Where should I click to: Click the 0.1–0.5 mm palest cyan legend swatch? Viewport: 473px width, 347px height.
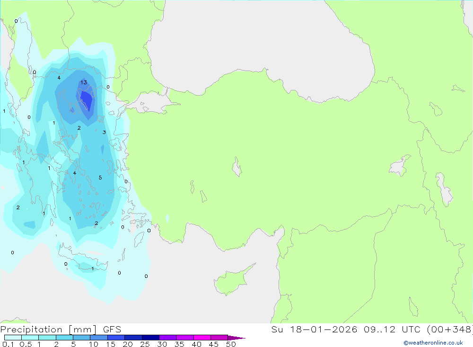point(13,338)
